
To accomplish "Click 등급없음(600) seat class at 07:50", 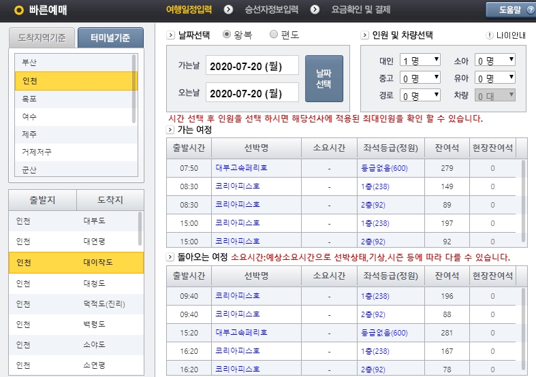I will [x=384, y=168].
